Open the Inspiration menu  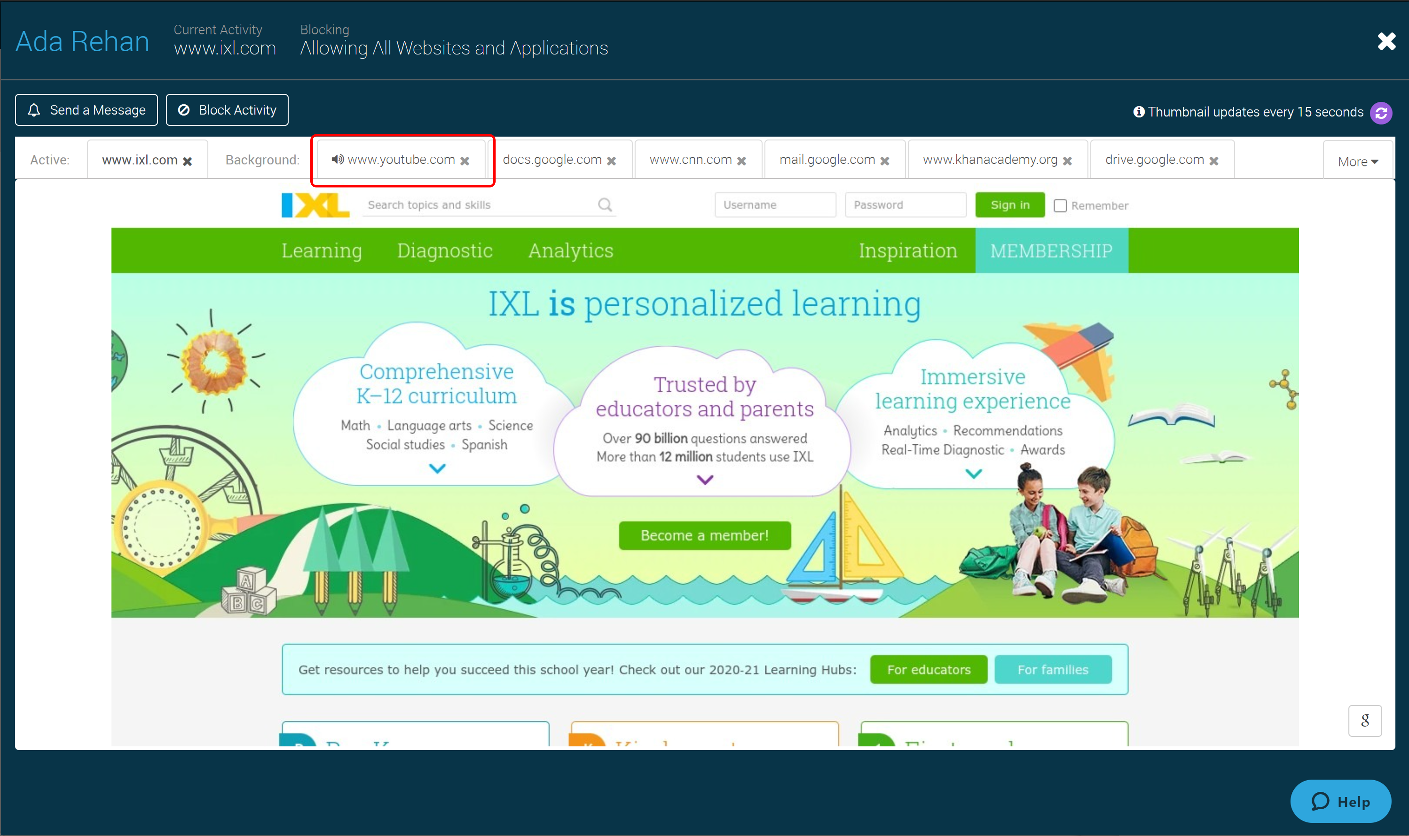coord(908,251)
